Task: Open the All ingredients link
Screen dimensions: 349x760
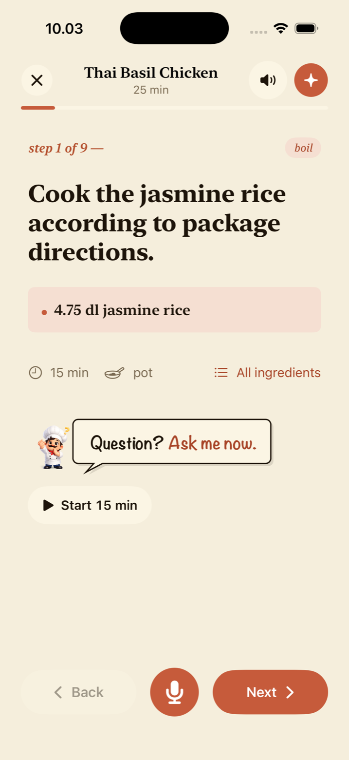Action: (x=267, y=373)
